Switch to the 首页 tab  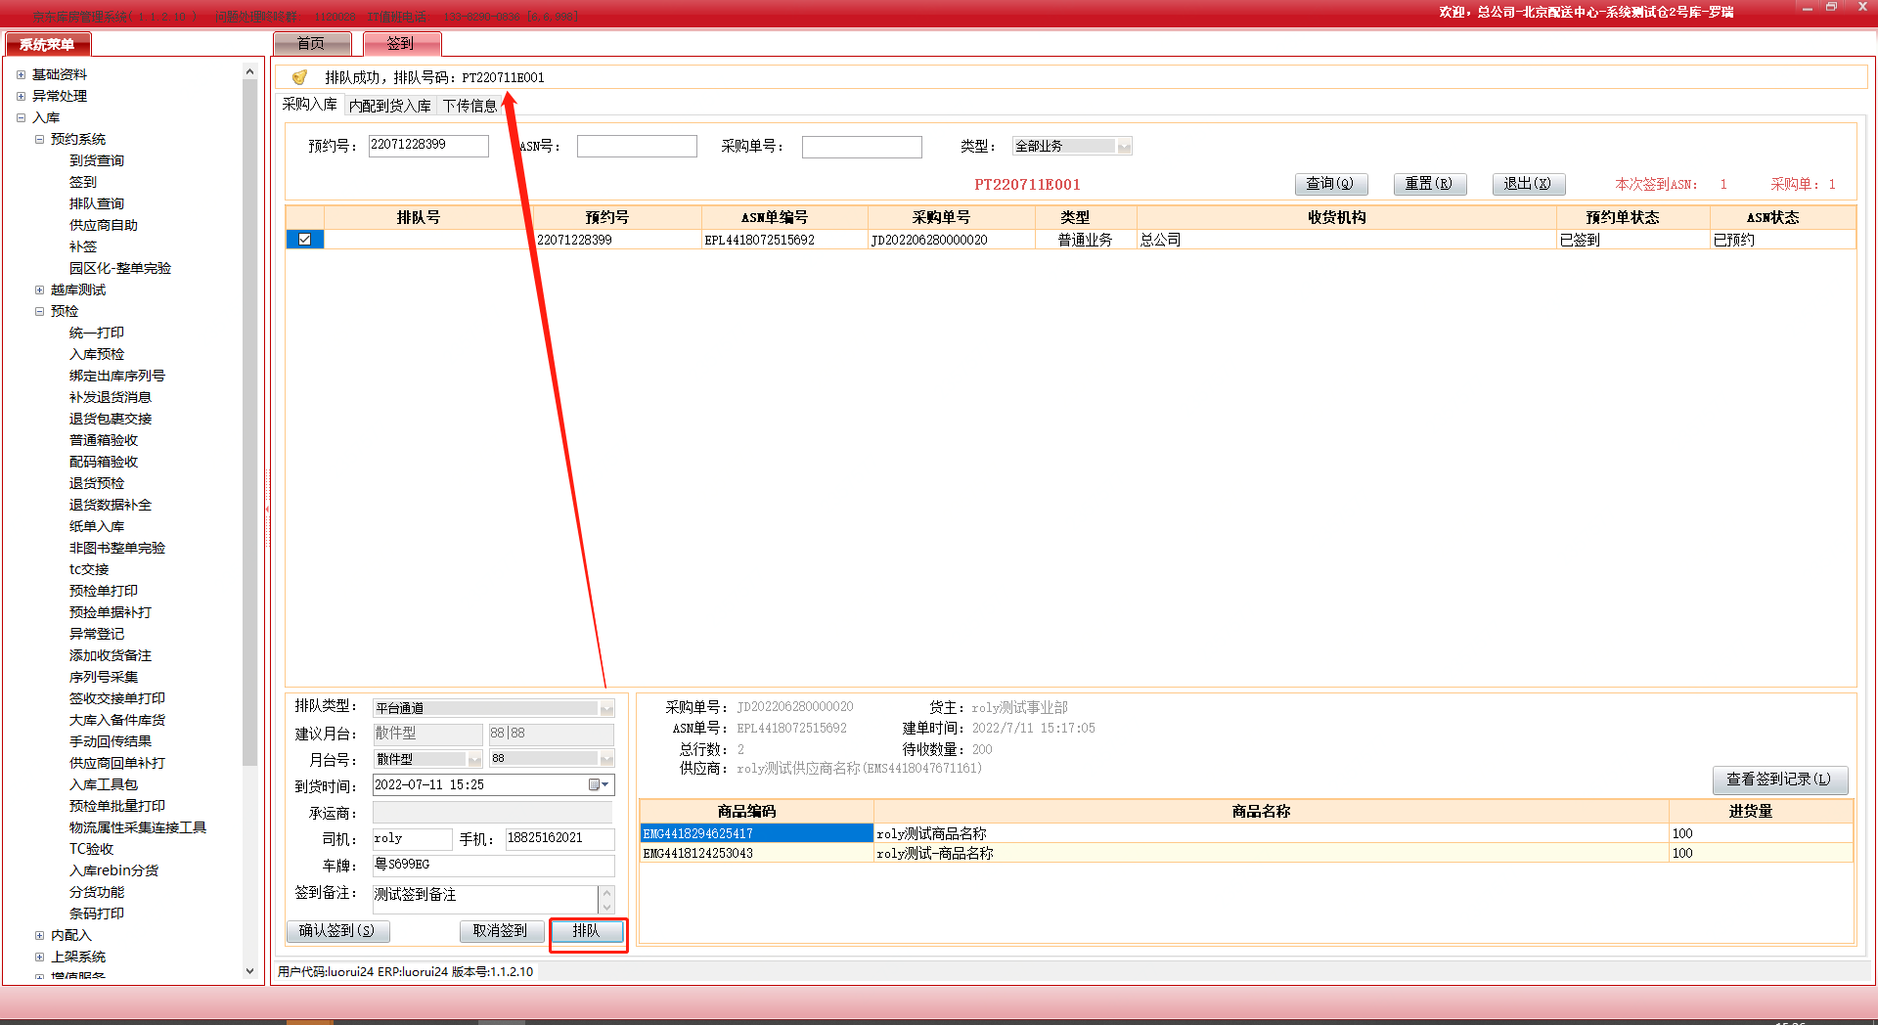tap(311, 44)
